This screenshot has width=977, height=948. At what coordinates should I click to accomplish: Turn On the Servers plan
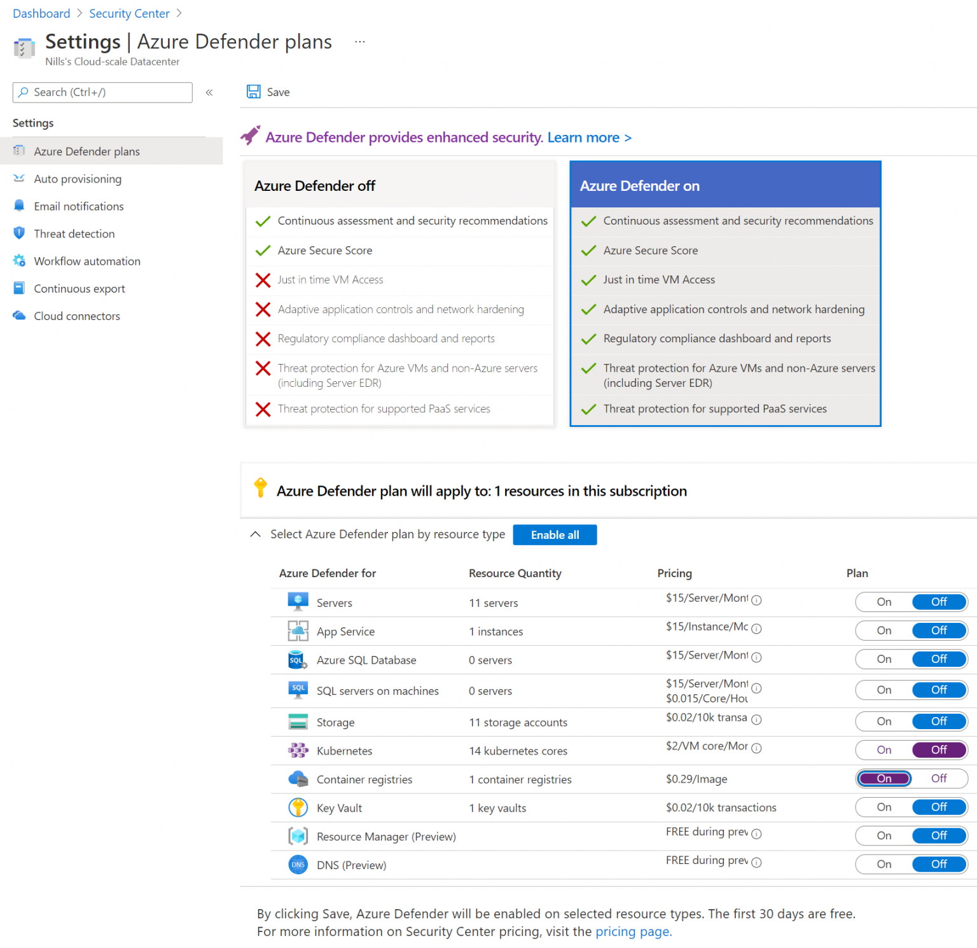click(x=883, y=602)
